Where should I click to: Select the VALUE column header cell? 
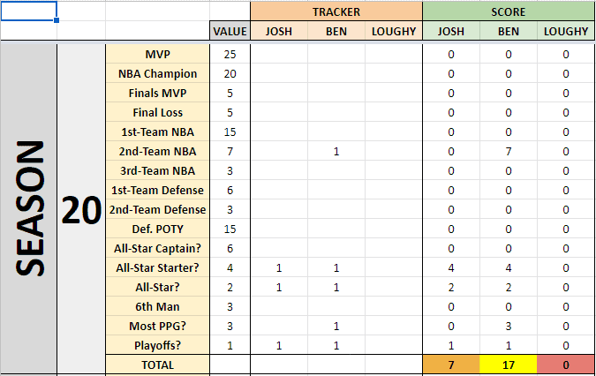coord(230,31)
